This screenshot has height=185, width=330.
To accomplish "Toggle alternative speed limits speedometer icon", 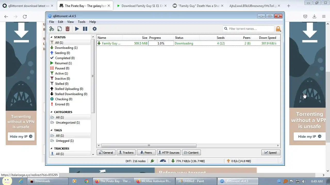I will pyautogui.click(x=163, y=161).
